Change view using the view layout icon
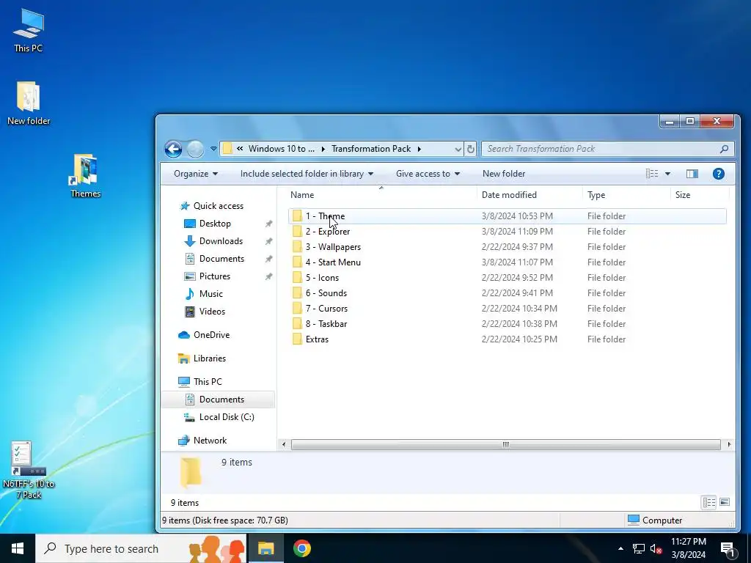This screenshot has width=751, height=563. coord(652,174)
